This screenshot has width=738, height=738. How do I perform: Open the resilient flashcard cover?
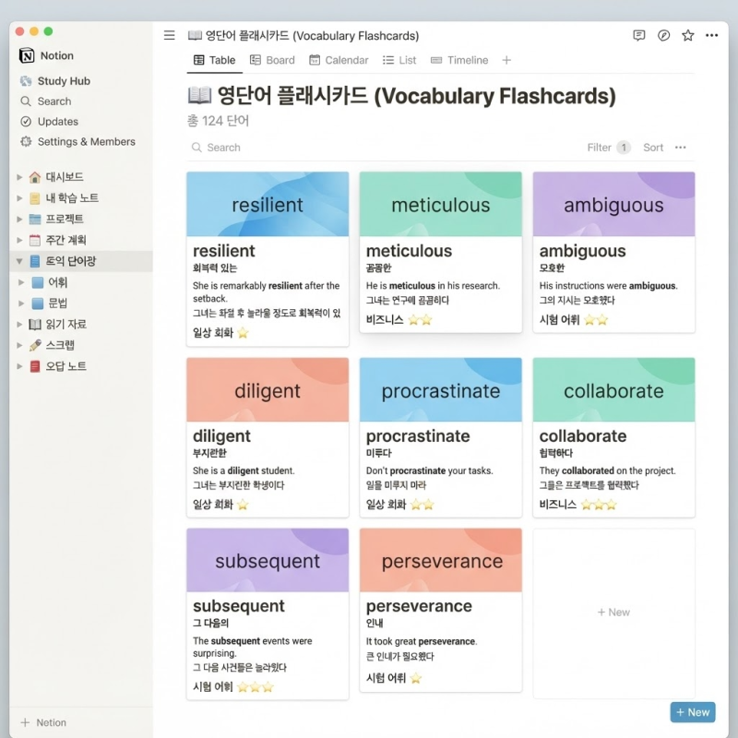coord(268,204)
